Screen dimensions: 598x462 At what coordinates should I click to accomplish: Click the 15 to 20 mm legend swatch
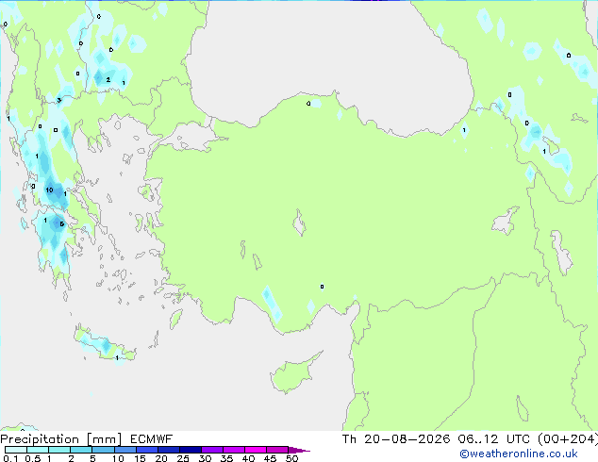point(147,450)
